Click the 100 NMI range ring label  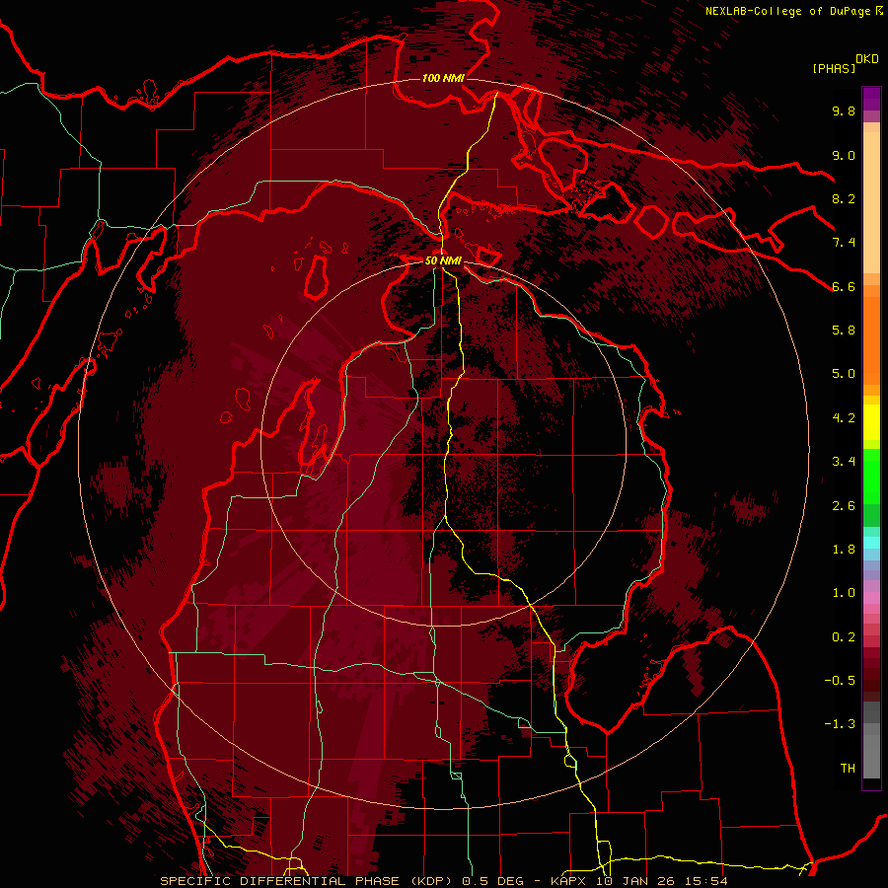coord(443,78)
